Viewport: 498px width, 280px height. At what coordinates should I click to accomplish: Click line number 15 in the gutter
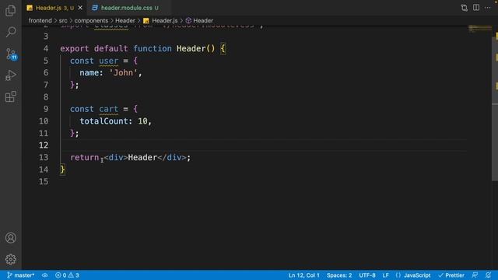44,181
